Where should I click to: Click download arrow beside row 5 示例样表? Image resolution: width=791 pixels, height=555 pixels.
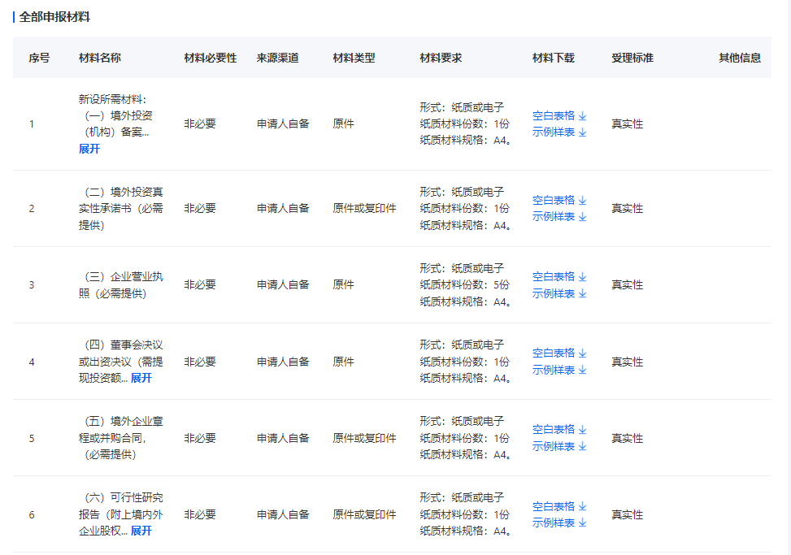[582, 446]
